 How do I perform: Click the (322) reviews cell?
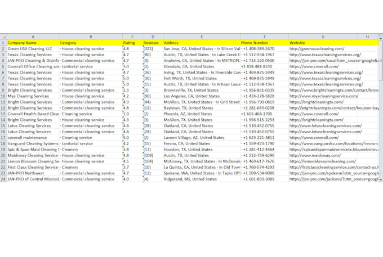[153, 49]
